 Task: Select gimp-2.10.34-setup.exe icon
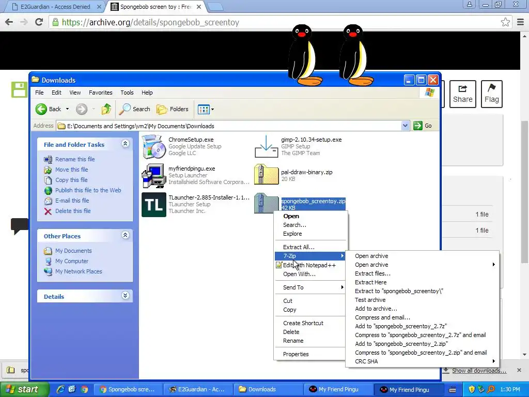click(266, 146)
